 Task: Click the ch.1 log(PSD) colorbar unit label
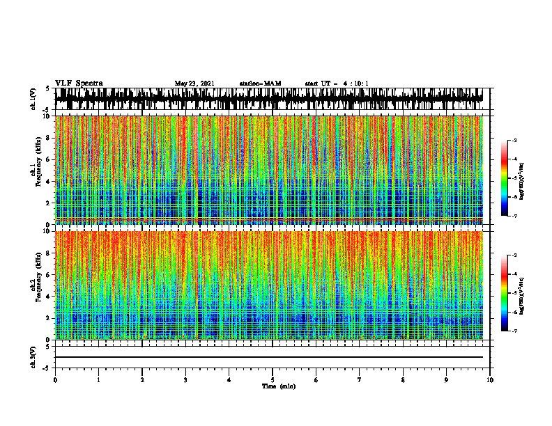coord(521,182)
